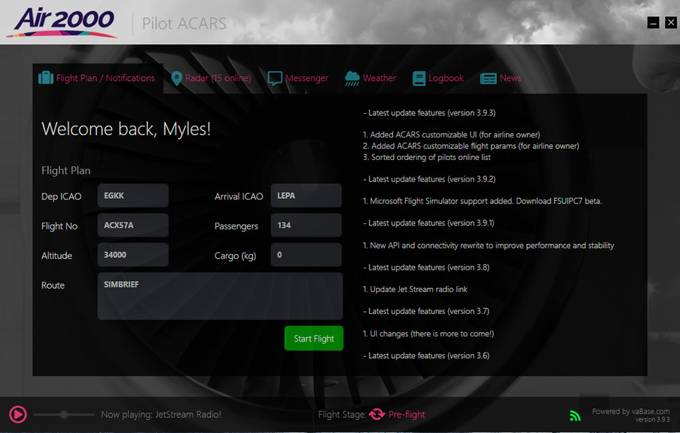Screen dimensions: 680x433
Task: Click the Flight No field containing ACX57A
Action: click(133, 225)
